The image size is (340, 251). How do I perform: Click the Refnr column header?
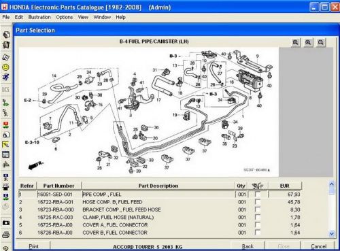(x=27, y=186)
